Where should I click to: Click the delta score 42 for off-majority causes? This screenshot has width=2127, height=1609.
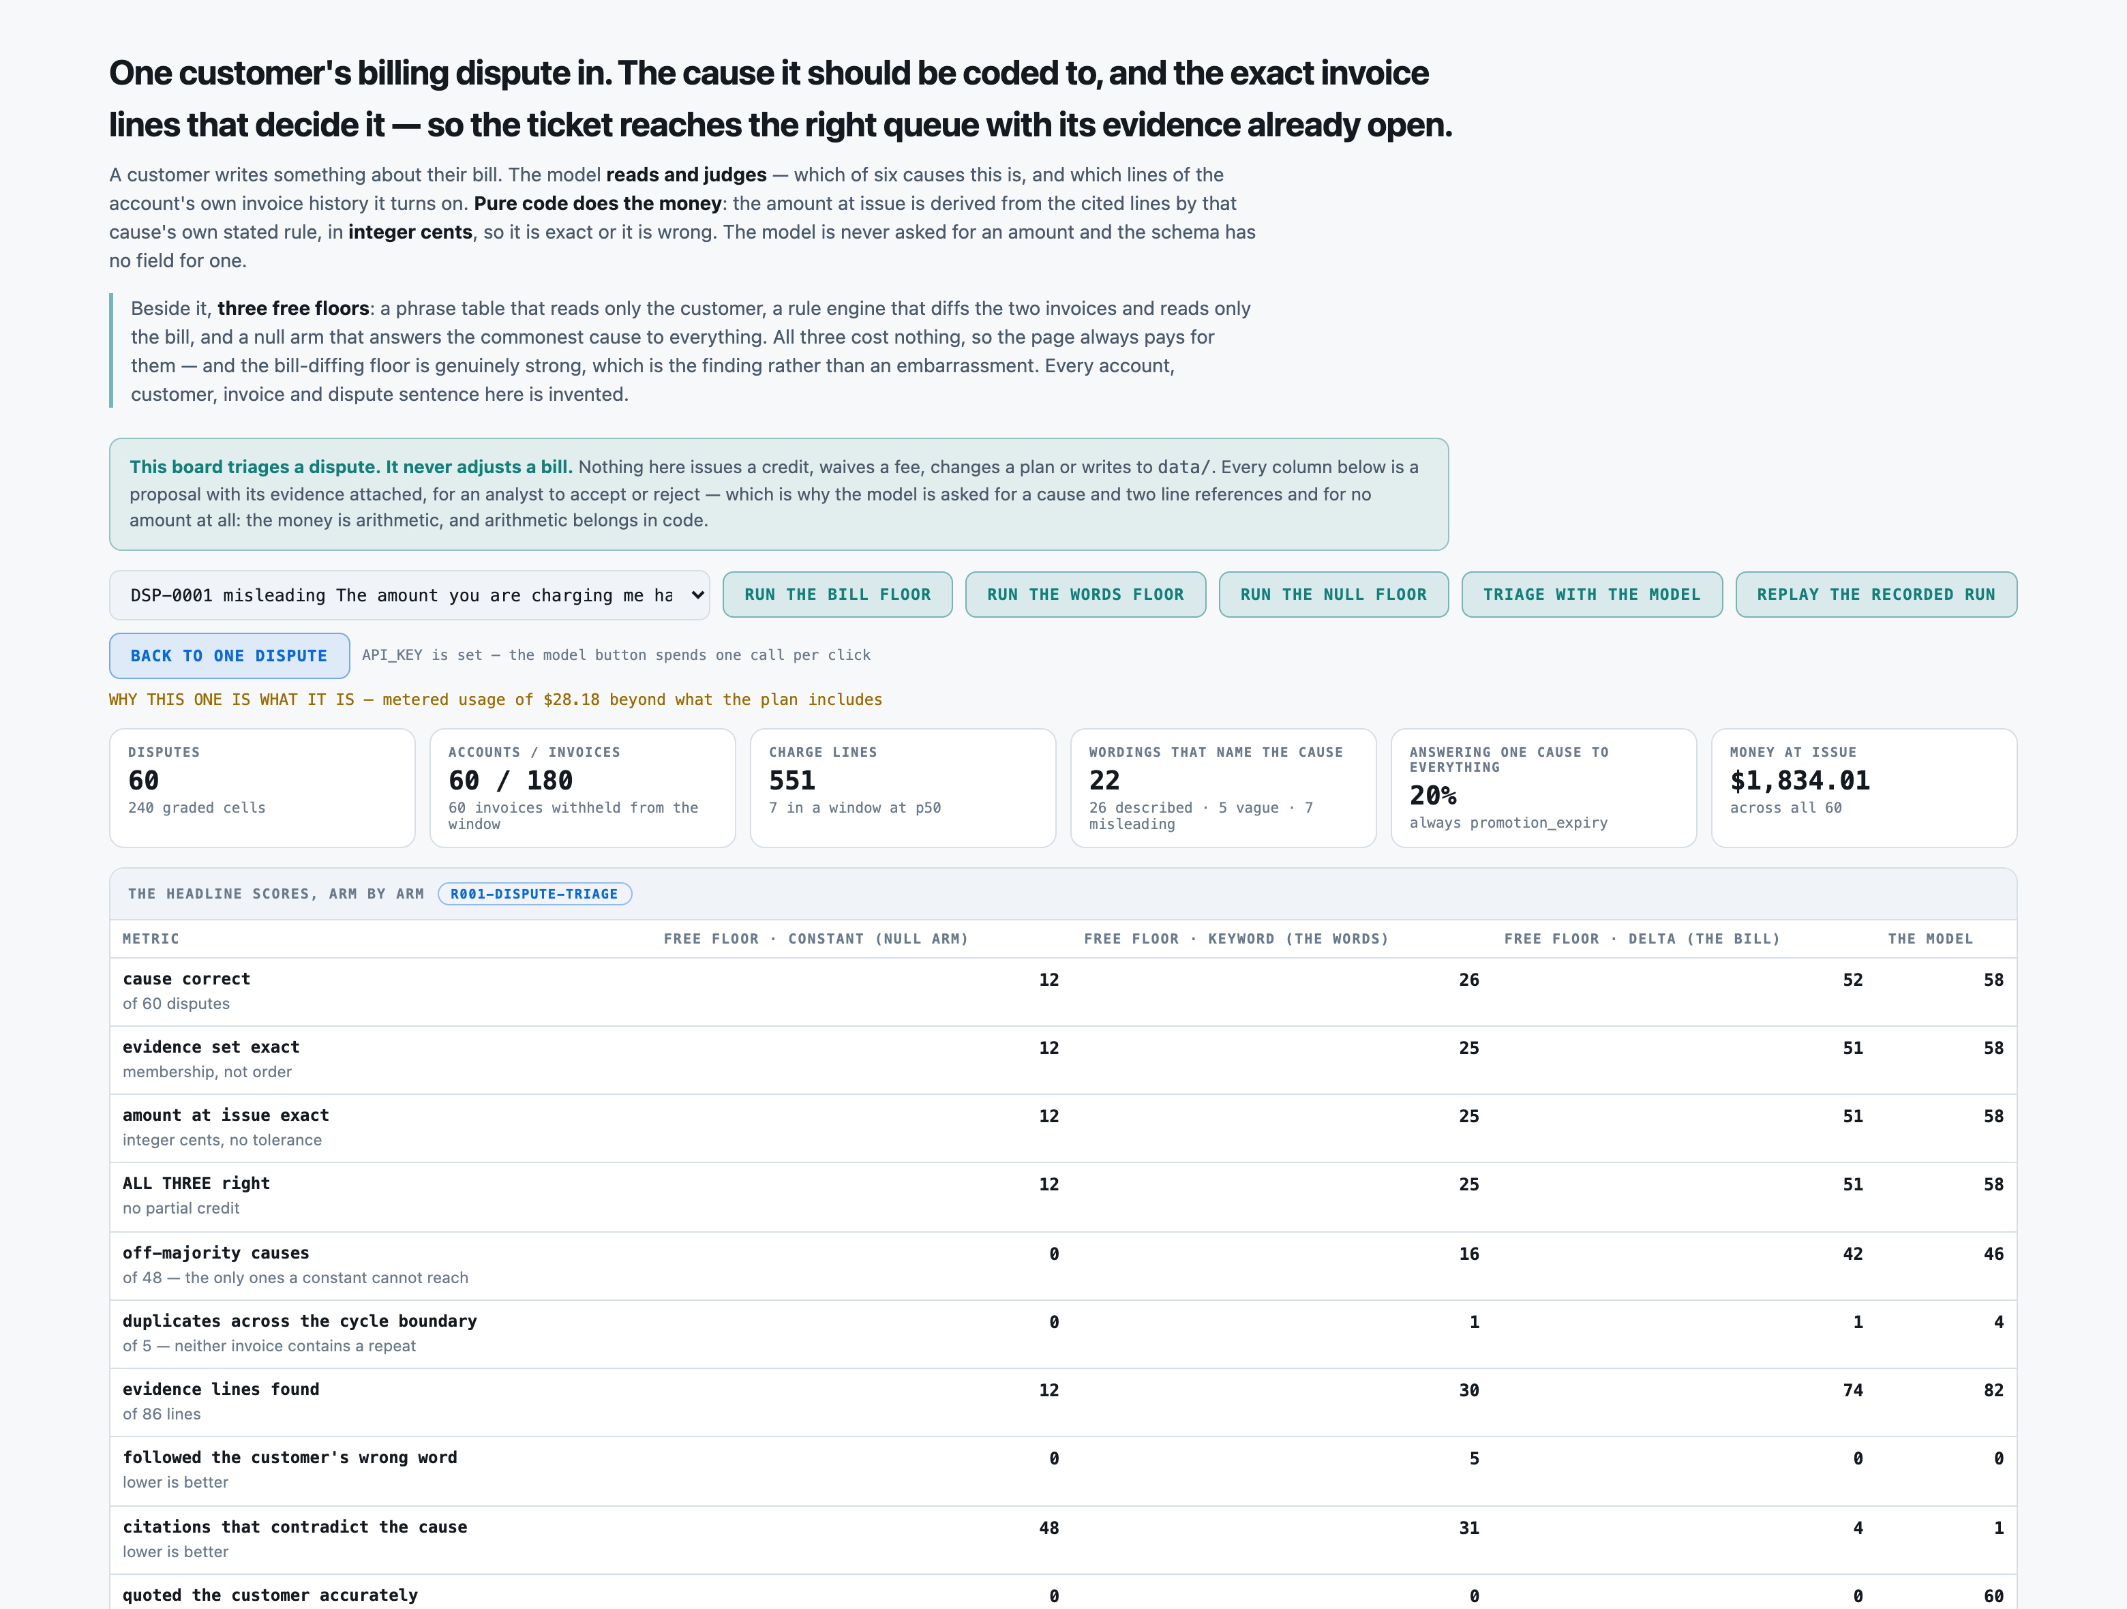pyautogui.click(x=1853, y=1254)
